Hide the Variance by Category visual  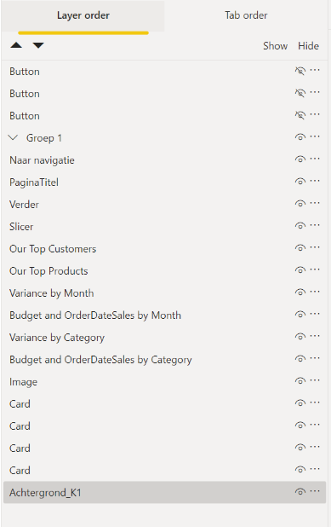[x=300, y=337]
